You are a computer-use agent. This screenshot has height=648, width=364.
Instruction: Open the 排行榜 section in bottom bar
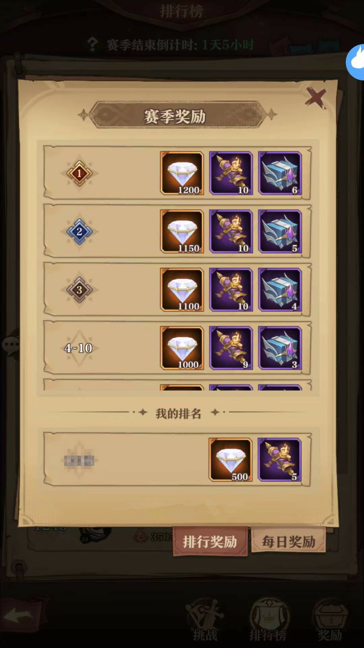pyautogui.click(x=268, y=620)
